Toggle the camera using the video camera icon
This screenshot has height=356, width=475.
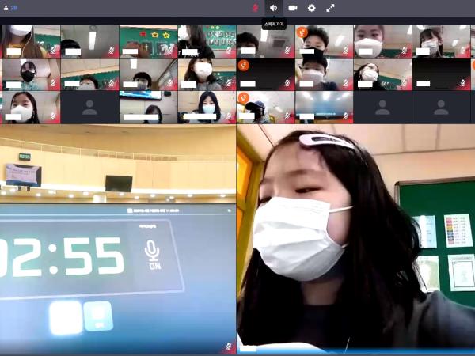292,8
